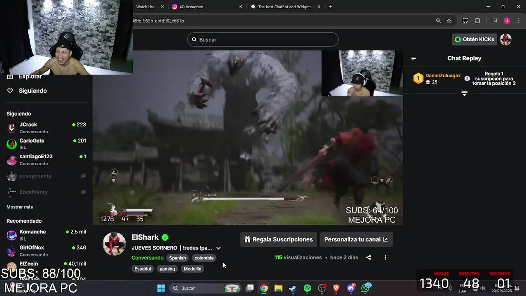The height and width of the screenshot is (296, 526).
Task: Open WhatsApp from the taskbar
Action: [x=365, y=288]
